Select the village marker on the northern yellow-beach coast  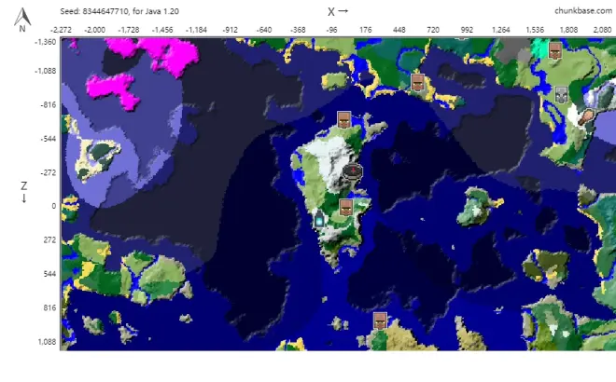pyautogui.click(x=417, y=82)
